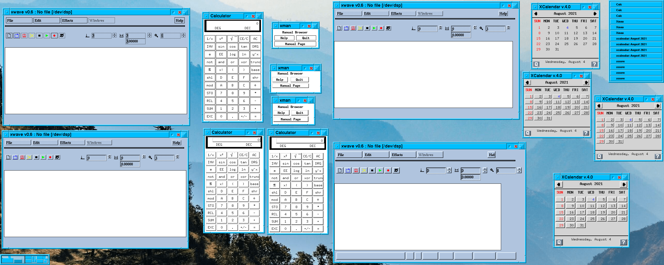Click begin-position field in upper-left xwave window
This screenshot has width=664, height=265.
pyautogui.click(x=102, y=36)
